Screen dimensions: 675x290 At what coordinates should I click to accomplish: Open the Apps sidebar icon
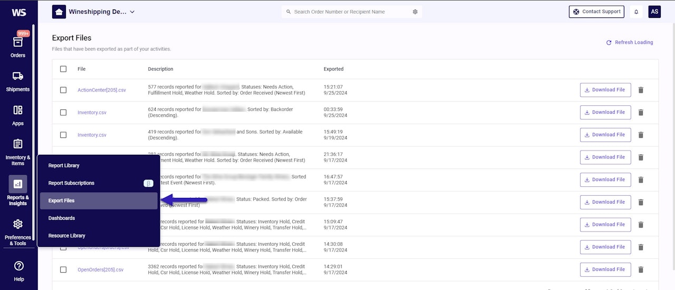tap(18, 115)
